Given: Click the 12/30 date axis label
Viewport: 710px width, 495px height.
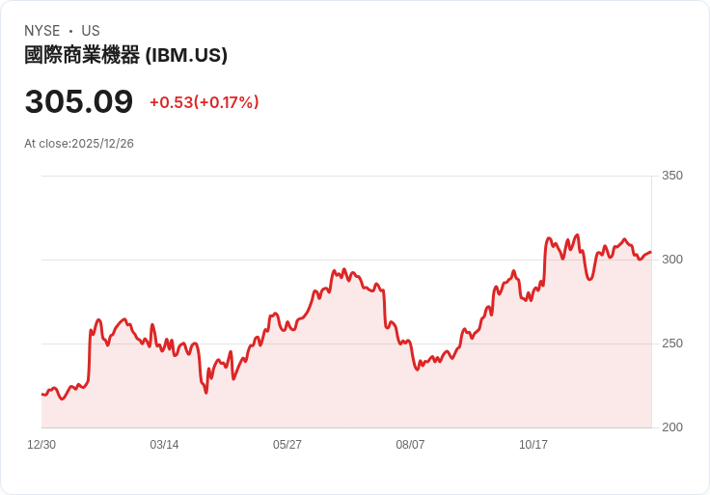Looking at the screenshot, I should coord(41,445).
